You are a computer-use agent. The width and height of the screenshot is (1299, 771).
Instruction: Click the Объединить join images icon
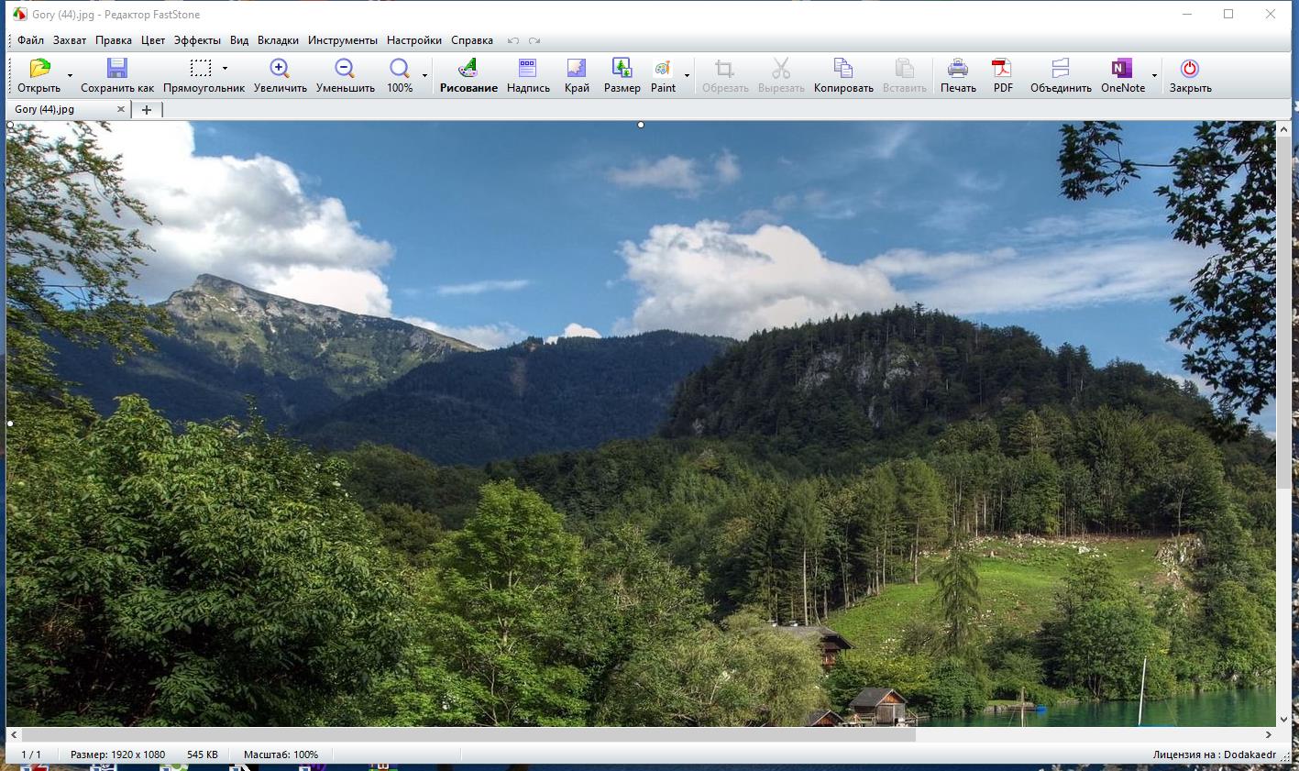point(1060,70)
